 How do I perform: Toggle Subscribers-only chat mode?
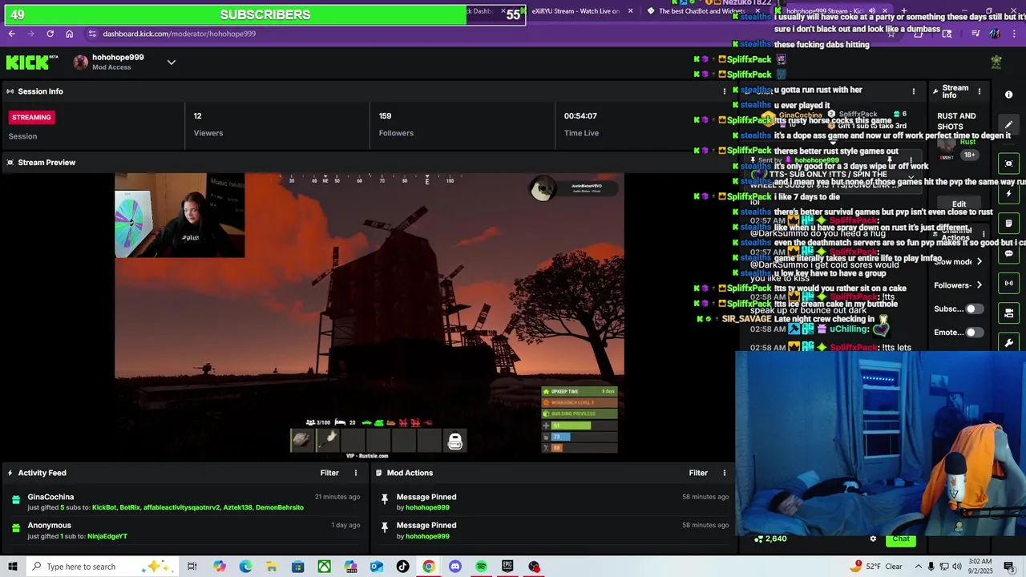click(974, 309)
